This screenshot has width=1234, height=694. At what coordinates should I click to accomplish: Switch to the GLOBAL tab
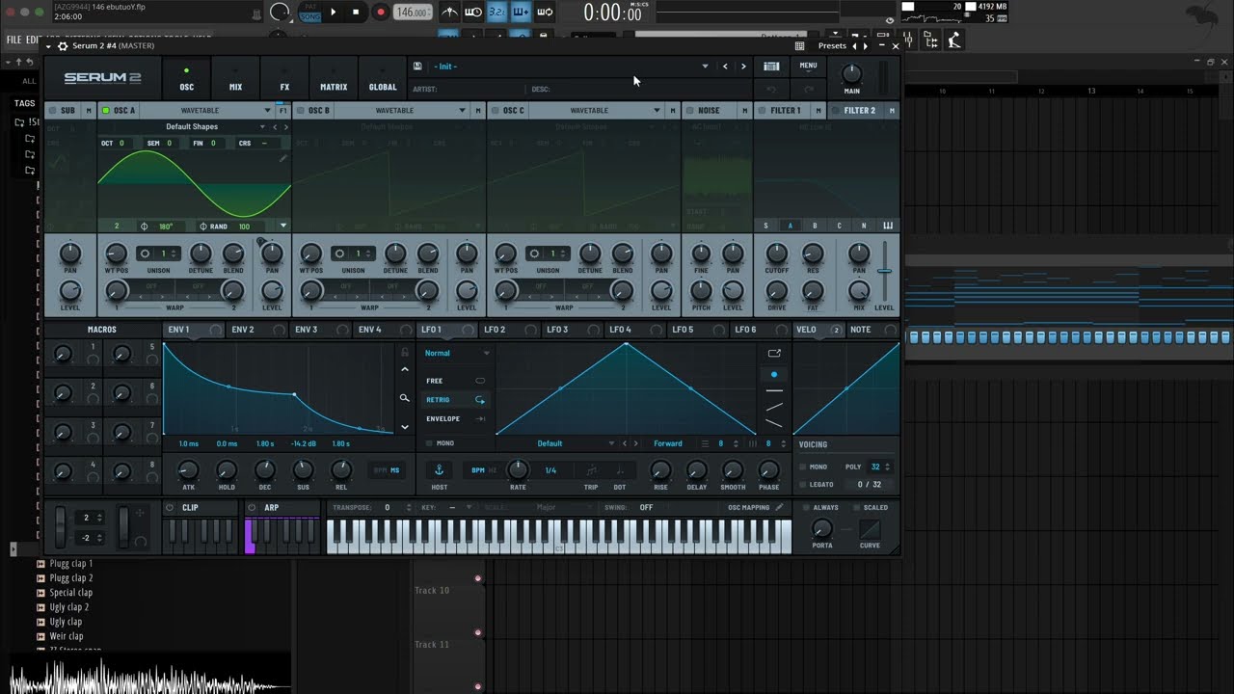coord(383,79)
